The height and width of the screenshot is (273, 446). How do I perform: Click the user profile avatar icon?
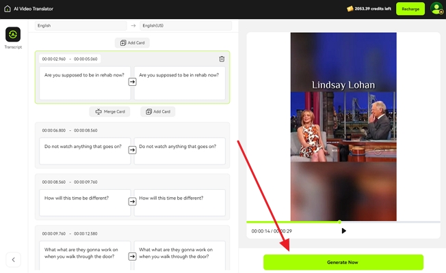436,9
